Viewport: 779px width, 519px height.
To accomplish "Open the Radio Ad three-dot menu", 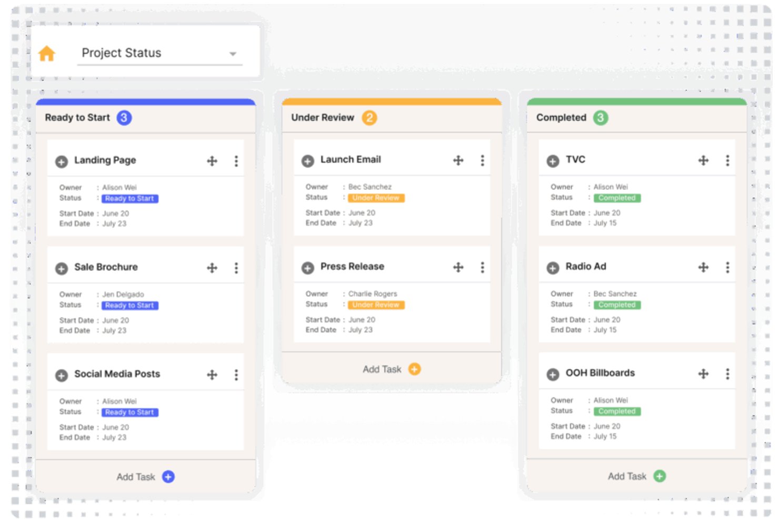I will 728,267.
